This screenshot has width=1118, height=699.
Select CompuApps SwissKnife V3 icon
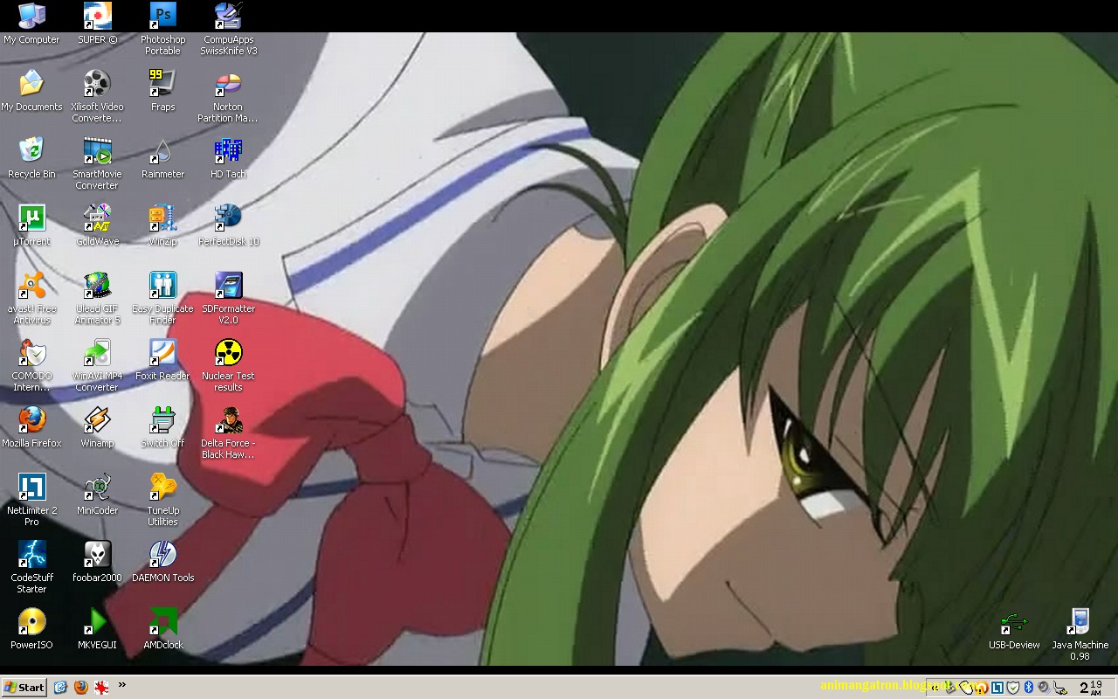pyautogui.click(x=229, y=29)
